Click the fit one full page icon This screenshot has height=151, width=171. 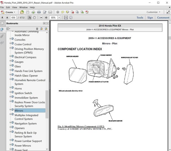click(71, 17)
